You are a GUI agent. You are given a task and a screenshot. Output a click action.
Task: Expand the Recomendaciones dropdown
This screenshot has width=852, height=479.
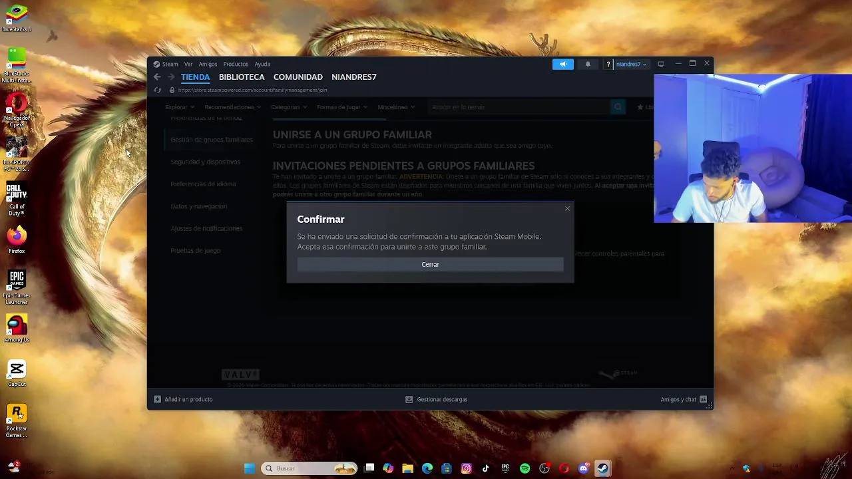click(x=233, y=107)
